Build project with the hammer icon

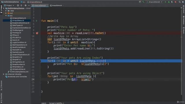pos(143,2)
